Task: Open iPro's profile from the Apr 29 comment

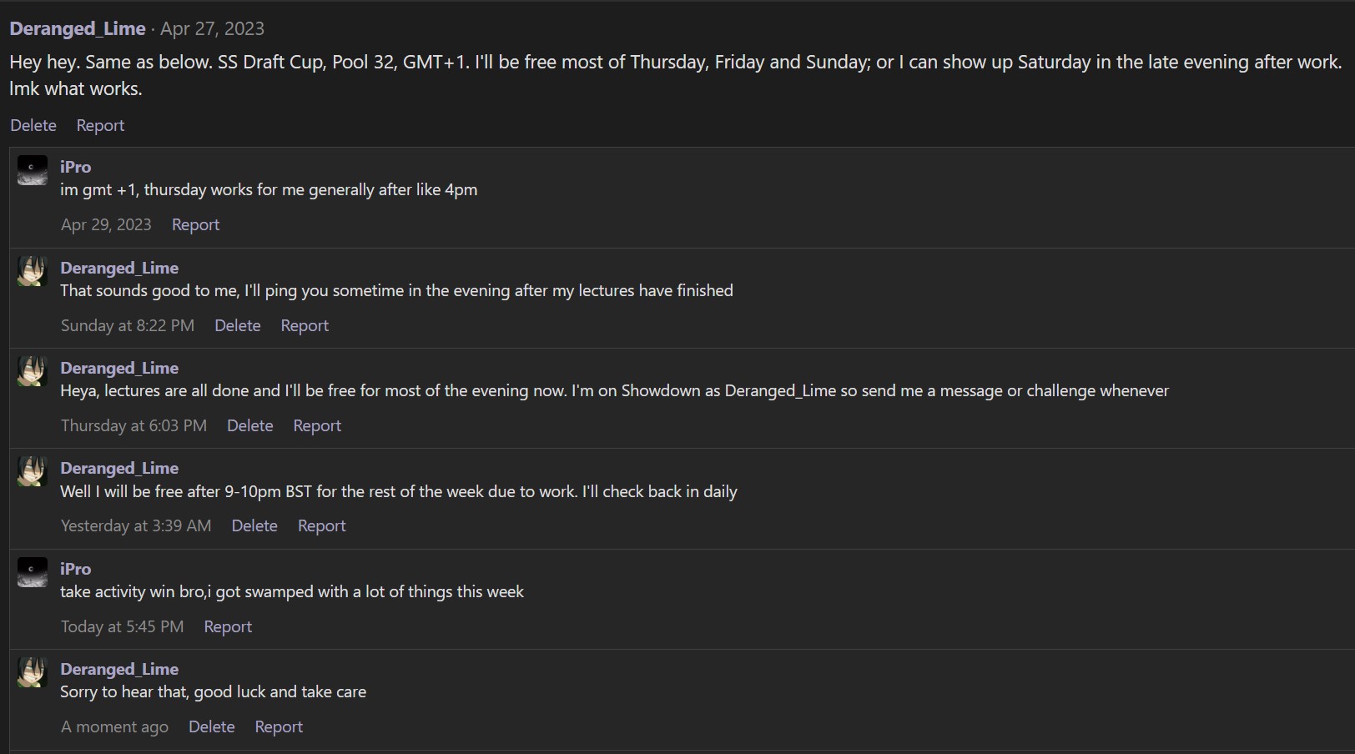Action: tap(75, 167)
